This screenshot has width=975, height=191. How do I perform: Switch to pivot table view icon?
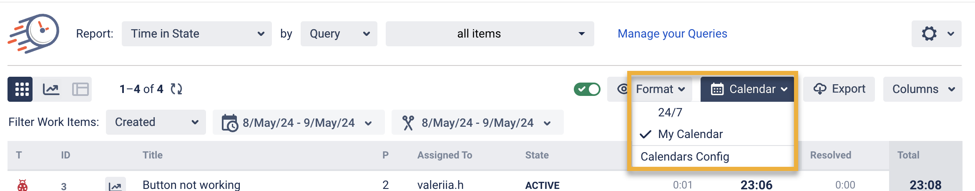[80, 89]
